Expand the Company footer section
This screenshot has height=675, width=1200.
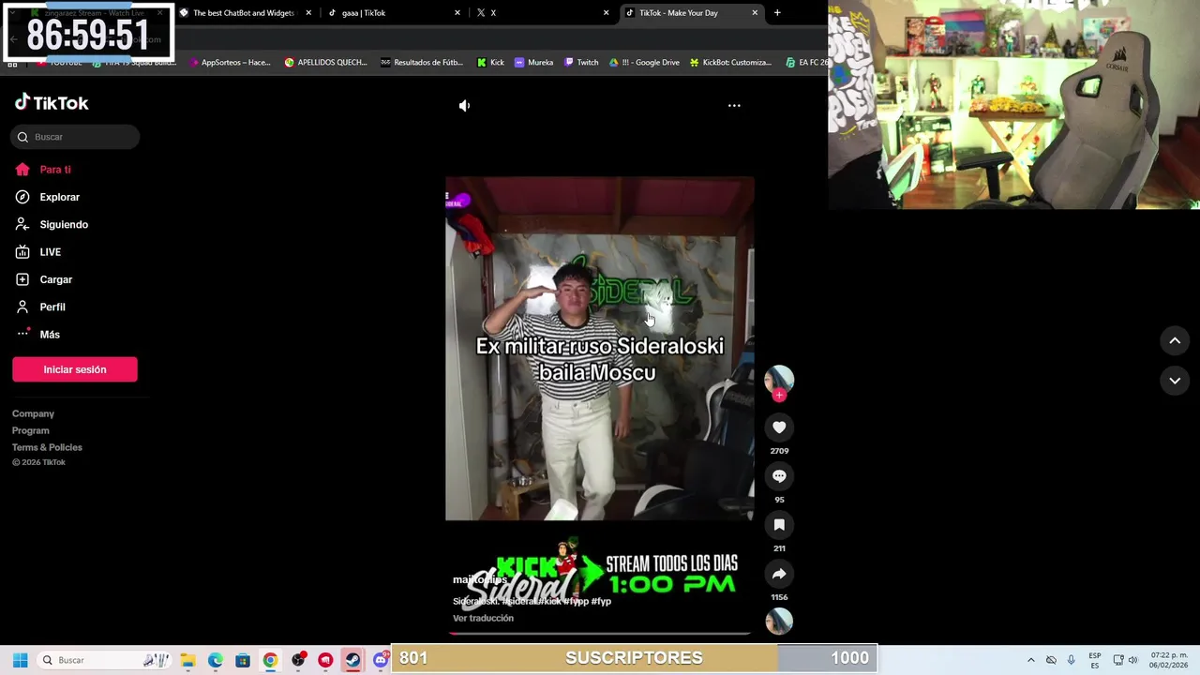33,413
